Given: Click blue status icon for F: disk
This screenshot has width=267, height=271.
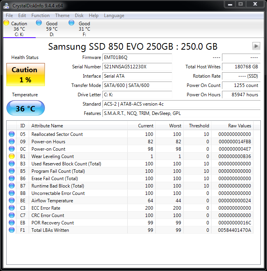Looking at the screenshot, I should point(71,23).
